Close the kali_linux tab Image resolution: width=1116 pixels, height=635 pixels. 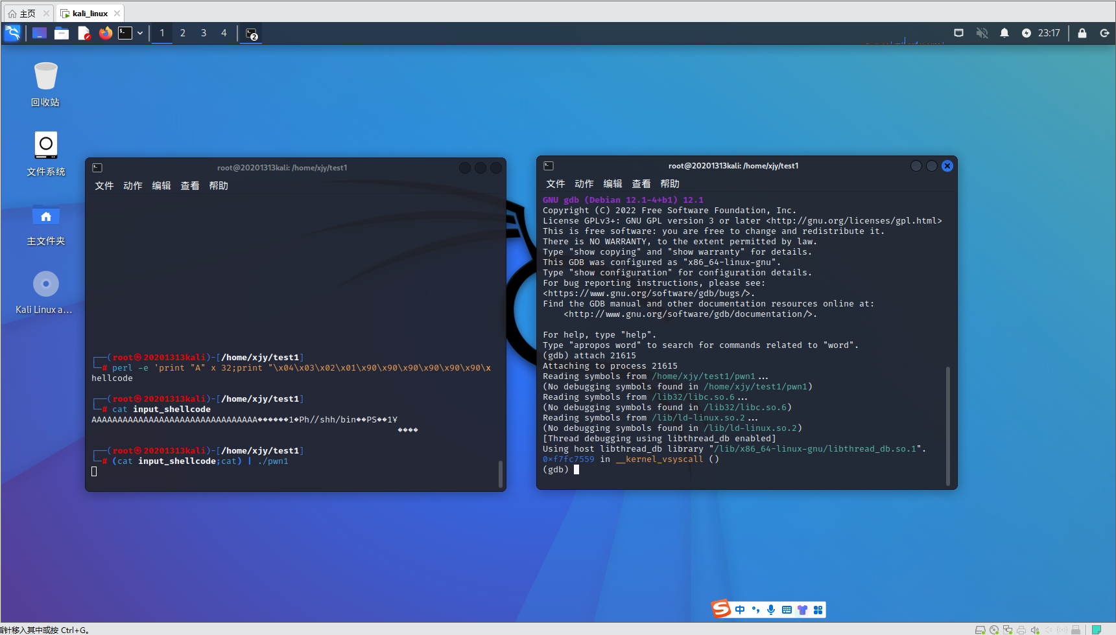point(117,13)
